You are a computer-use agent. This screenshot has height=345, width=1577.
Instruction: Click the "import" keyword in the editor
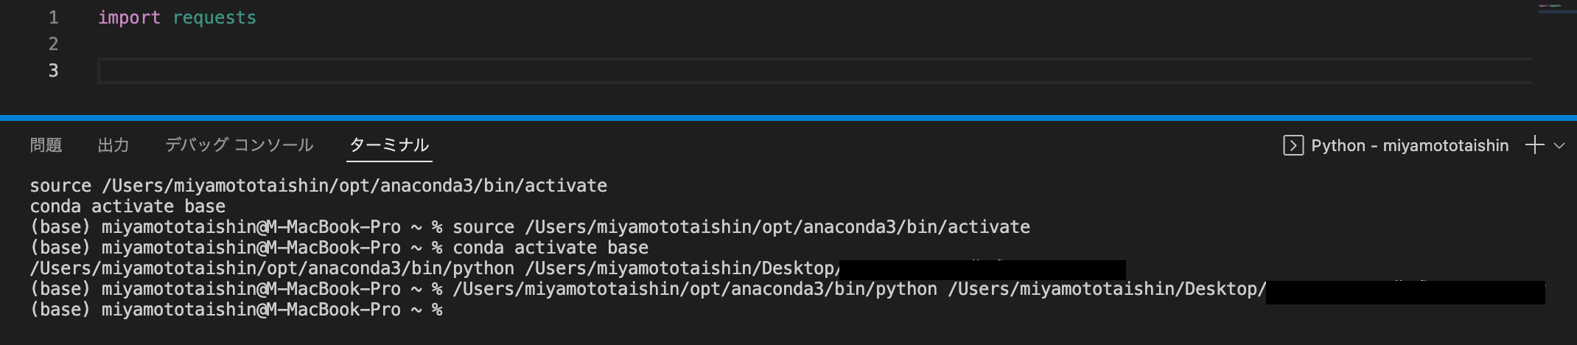tap(129, 18)
